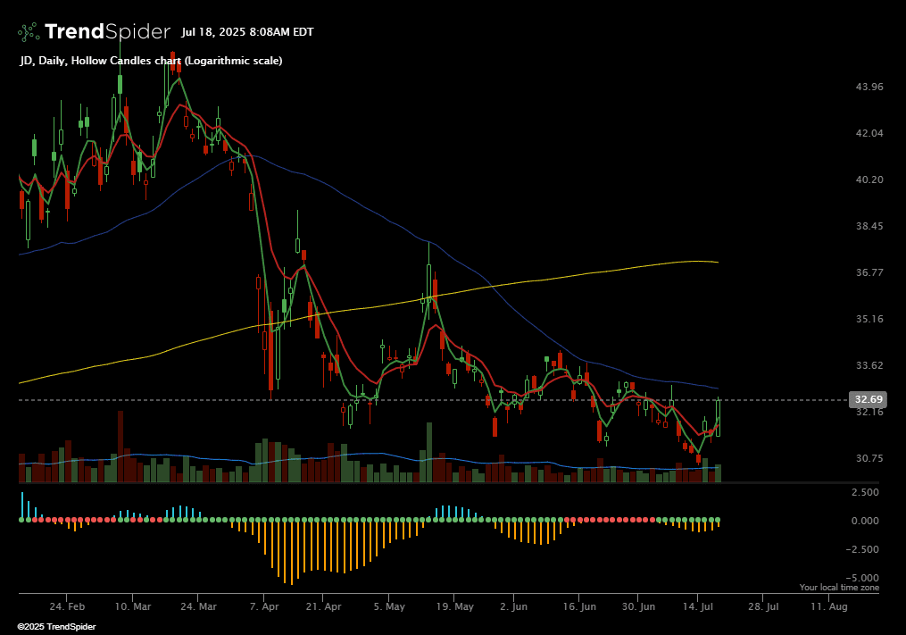Click the most recent green hollow candle

(718, 418)
